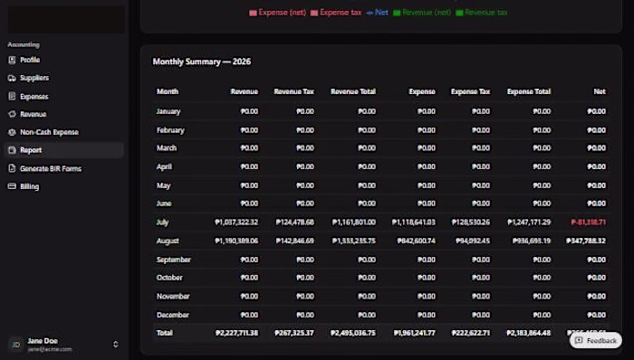Click the Revenue column header

point(245,91)
